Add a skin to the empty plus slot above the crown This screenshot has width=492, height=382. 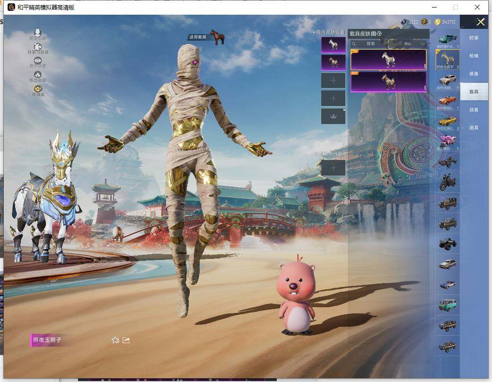pyautogui.click(x=333, y=98)
